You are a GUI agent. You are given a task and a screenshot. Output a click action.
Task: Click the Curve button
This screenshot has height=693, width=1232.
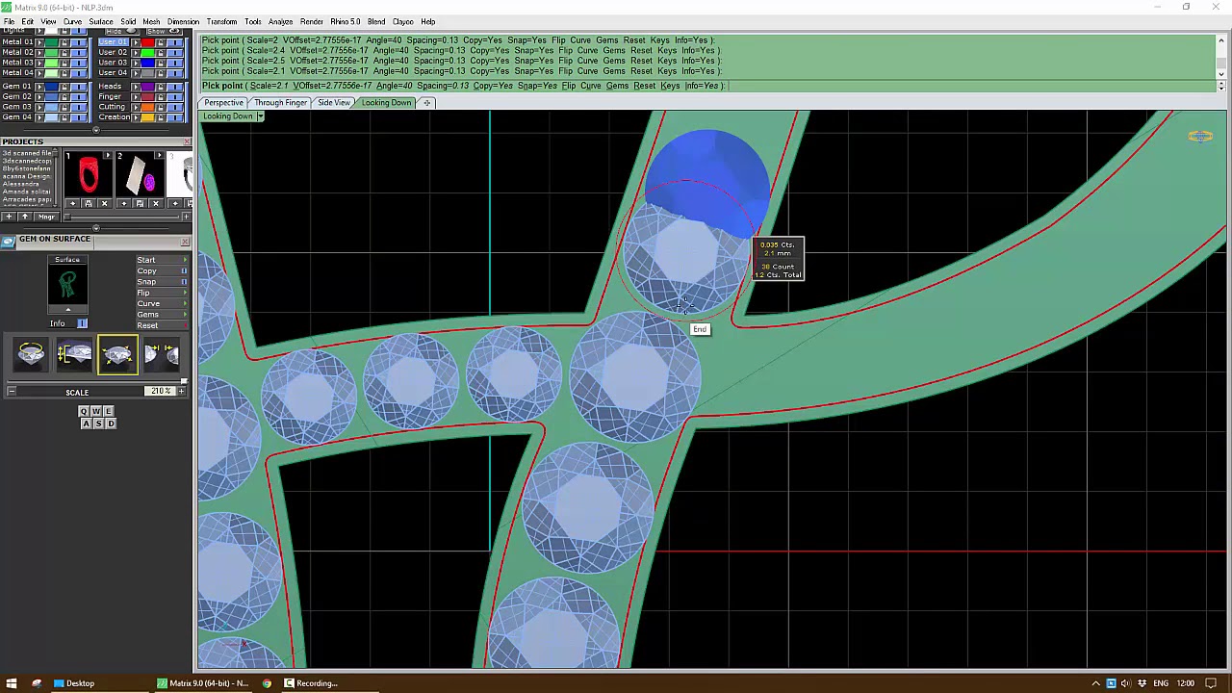(161, 304)
